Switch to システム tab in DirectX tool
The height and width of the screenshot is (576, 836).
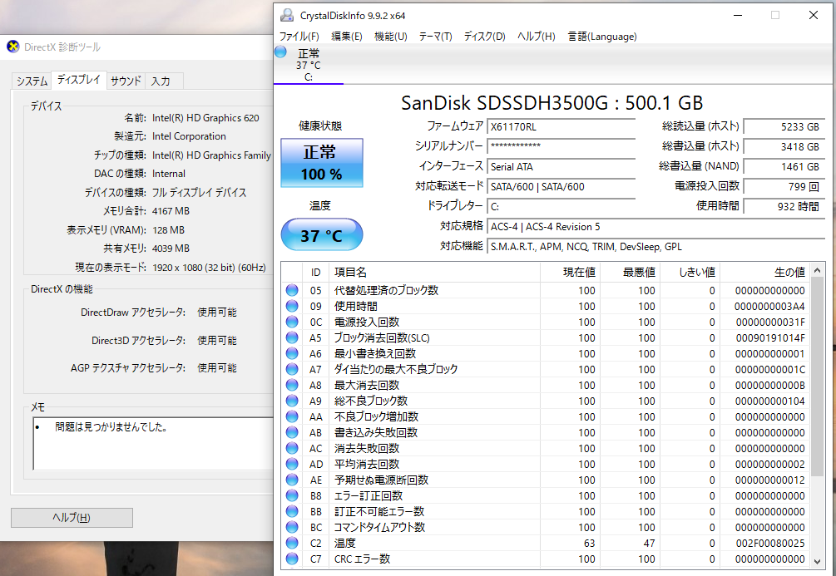point(32,81)
